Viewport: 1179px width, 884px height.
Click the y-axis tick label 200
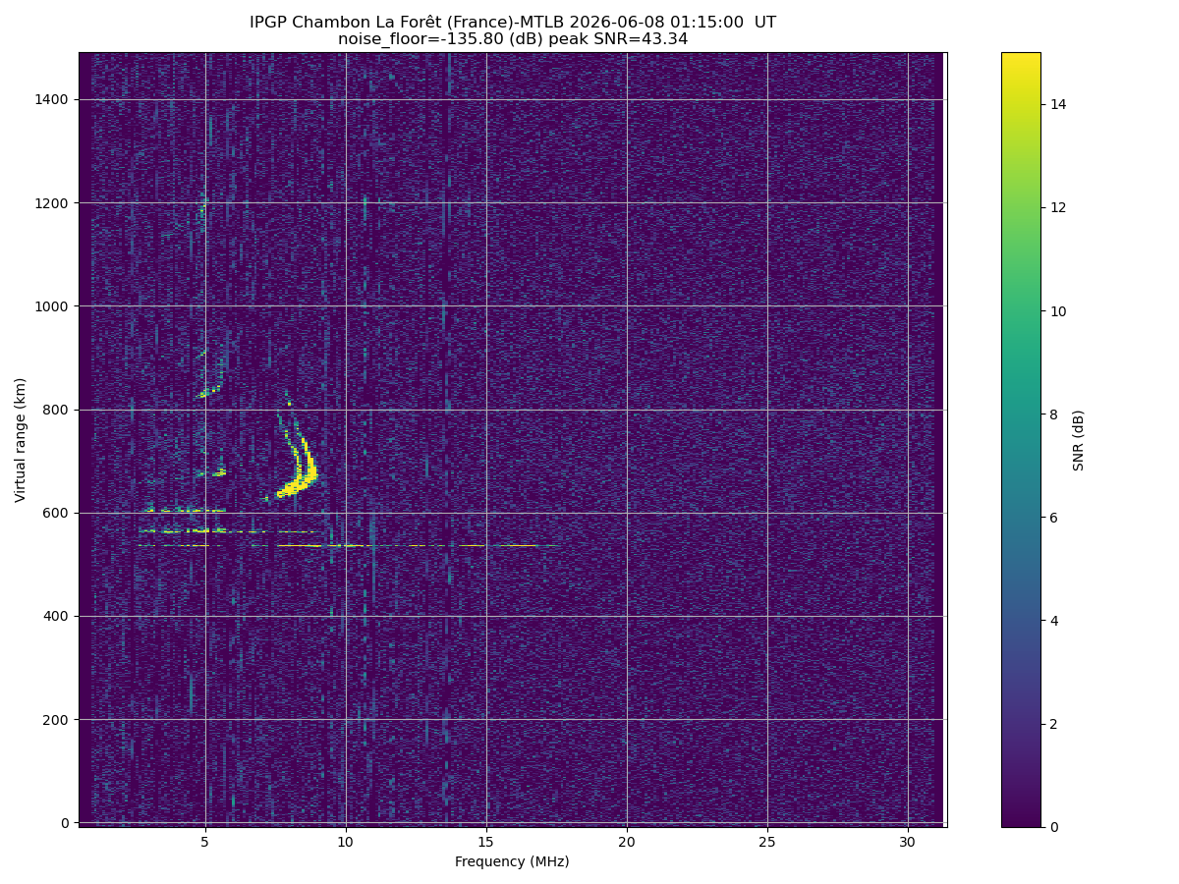click(58, 720)
